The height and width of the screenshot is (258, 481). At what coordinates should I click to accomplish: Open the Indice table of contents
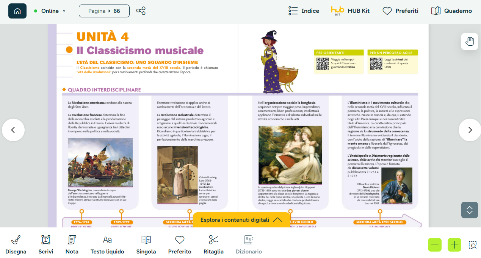304,11
